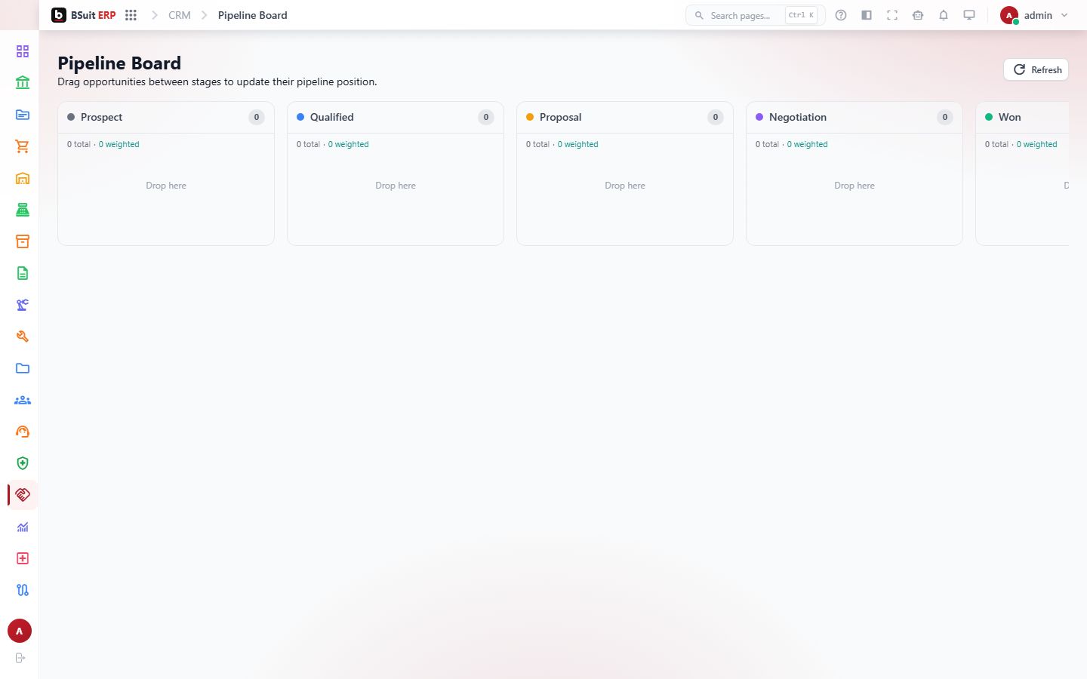Open the red medical plus sidebar icon

23,558
